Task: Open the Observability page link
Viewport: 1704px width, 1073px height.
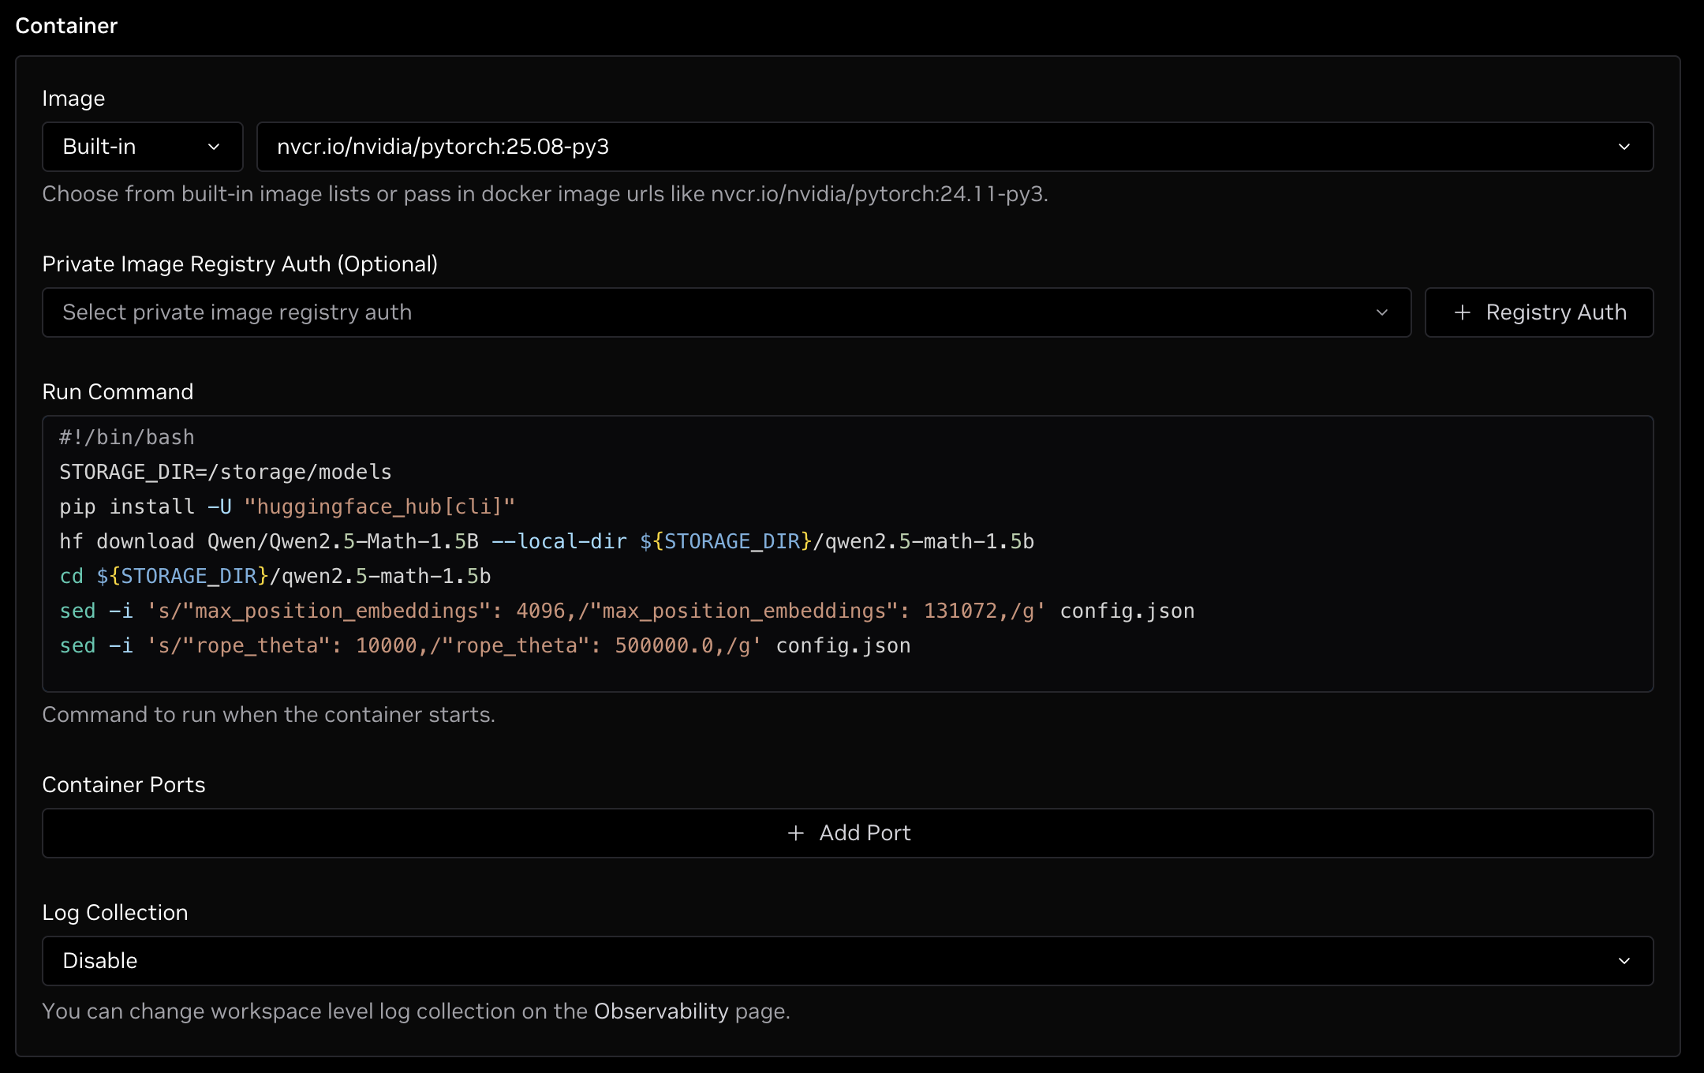Action: pyautogui.click(x=660, y=1011)
